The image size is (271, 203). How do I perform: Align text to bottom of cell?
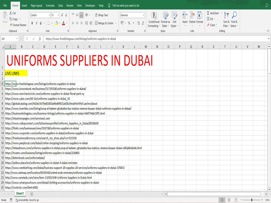[x=81, y=15]
